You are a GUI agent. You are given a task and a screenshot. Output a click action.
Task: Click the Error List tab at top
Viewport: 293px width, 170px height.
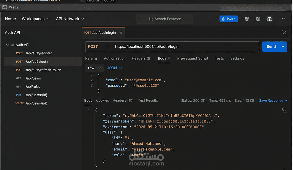94,1
